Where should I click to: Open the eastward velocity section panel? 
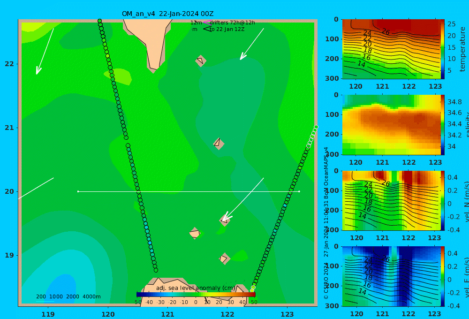[x=391, y=276]
